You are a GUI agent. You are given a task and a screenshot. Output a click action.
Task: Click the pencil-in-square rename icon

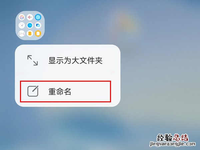[x=33, y=91]
